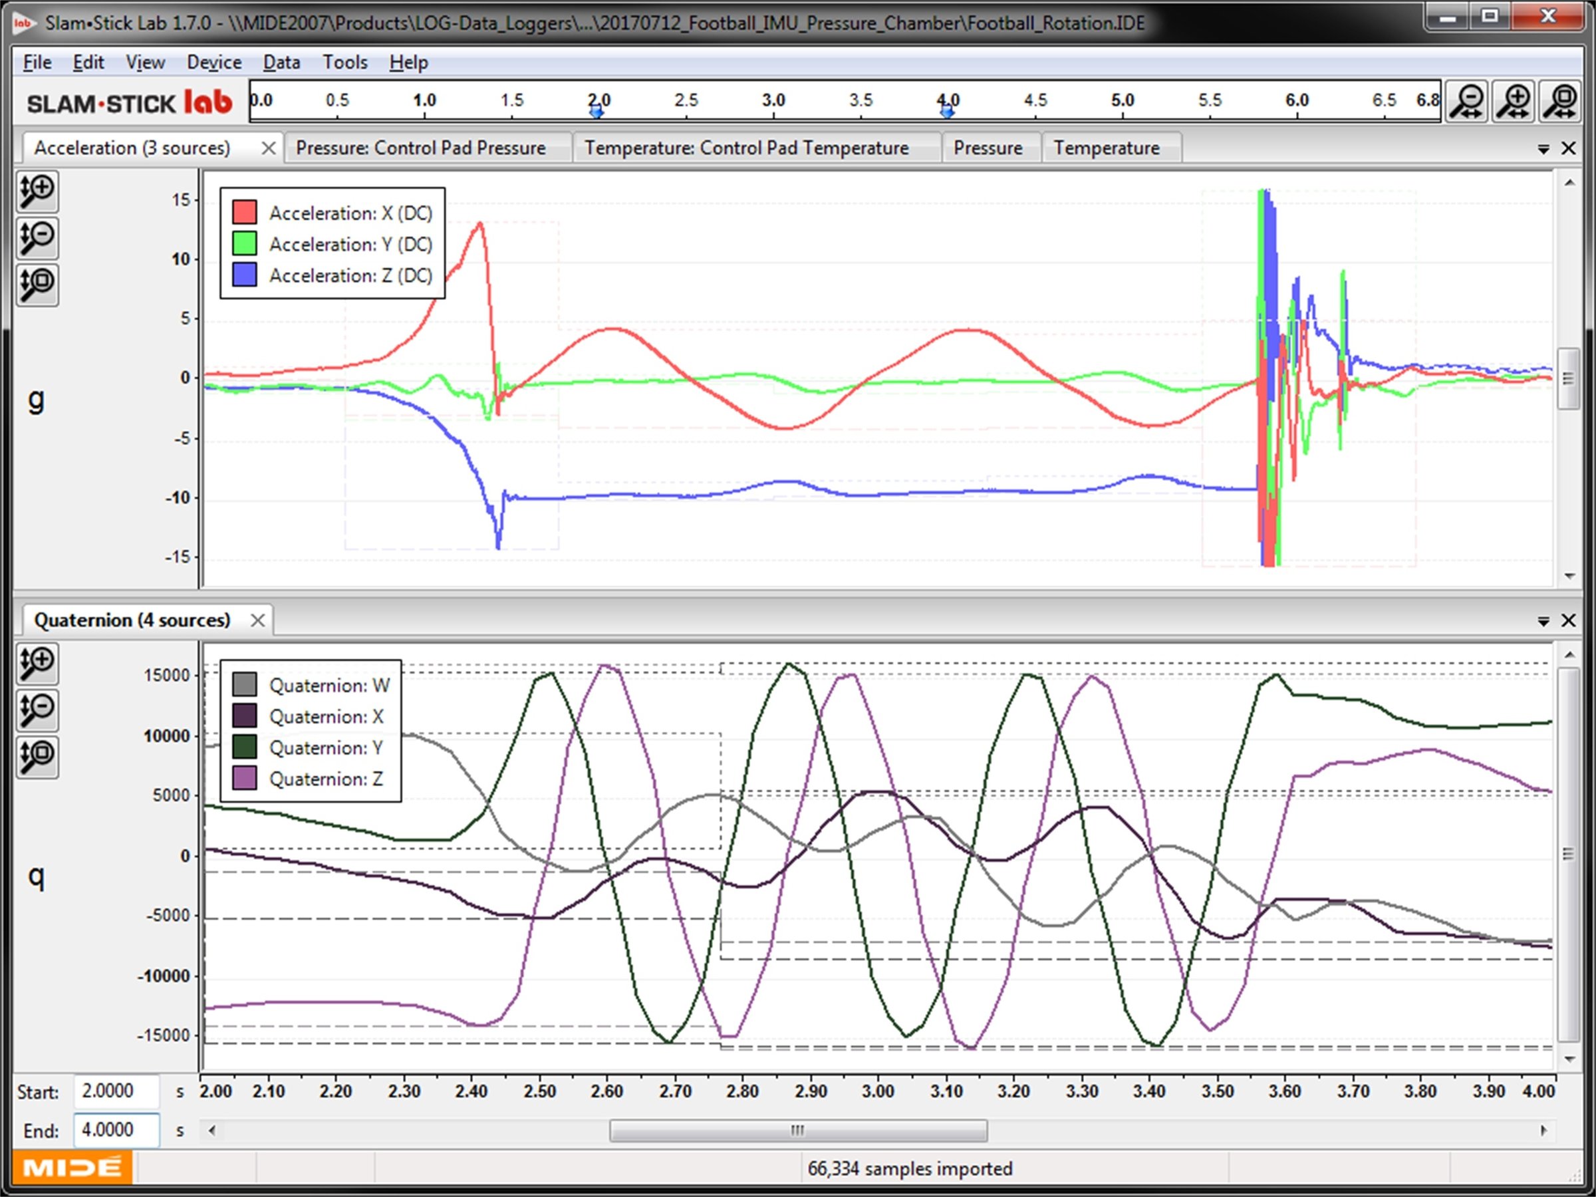Click the MIDE logo in the status bar
1596x1197 pixels.
pyautogui.click(x=72, y=1168)
